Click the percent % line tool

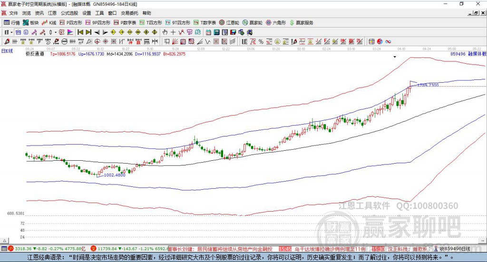pos(261,41)
